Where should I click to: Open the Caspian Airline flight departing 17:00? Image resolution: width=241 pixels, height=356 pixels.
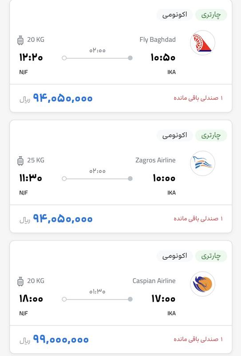[x=121, y=297]
